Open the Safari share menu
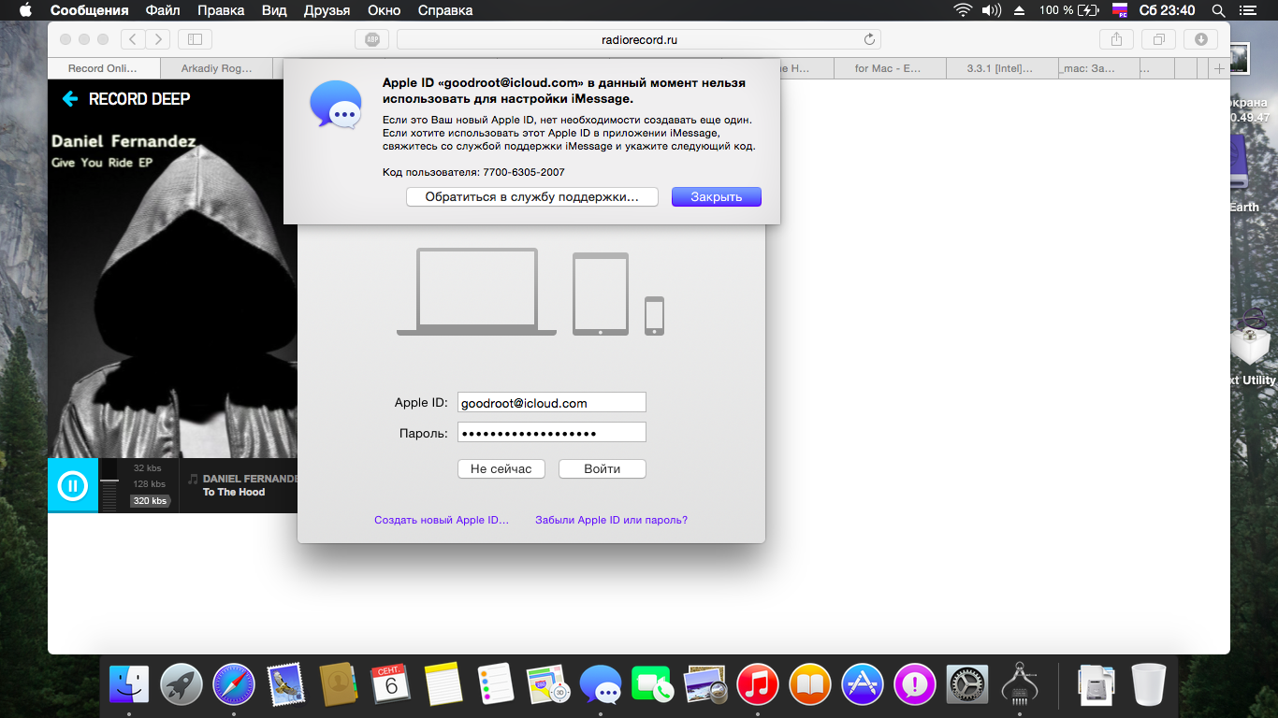Screen dimensions: 1278x718 pyautogui.click(x=1116, y=39)
